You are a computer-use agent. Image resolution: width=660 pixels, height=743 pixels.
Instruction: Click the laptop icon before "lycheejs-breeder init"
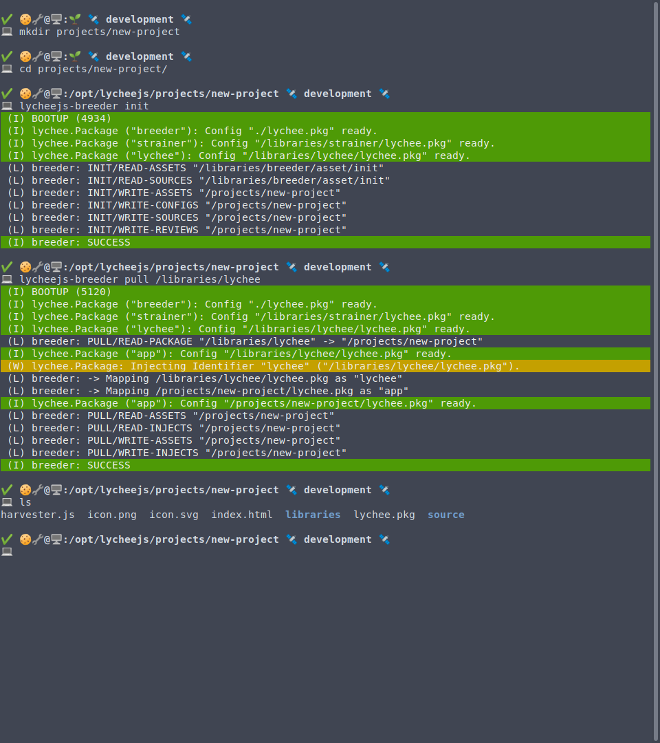[7, 106]
